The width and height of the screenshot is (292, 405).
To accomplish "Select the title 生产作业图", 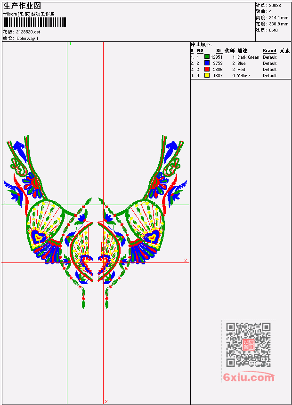I will click(22, 6).
